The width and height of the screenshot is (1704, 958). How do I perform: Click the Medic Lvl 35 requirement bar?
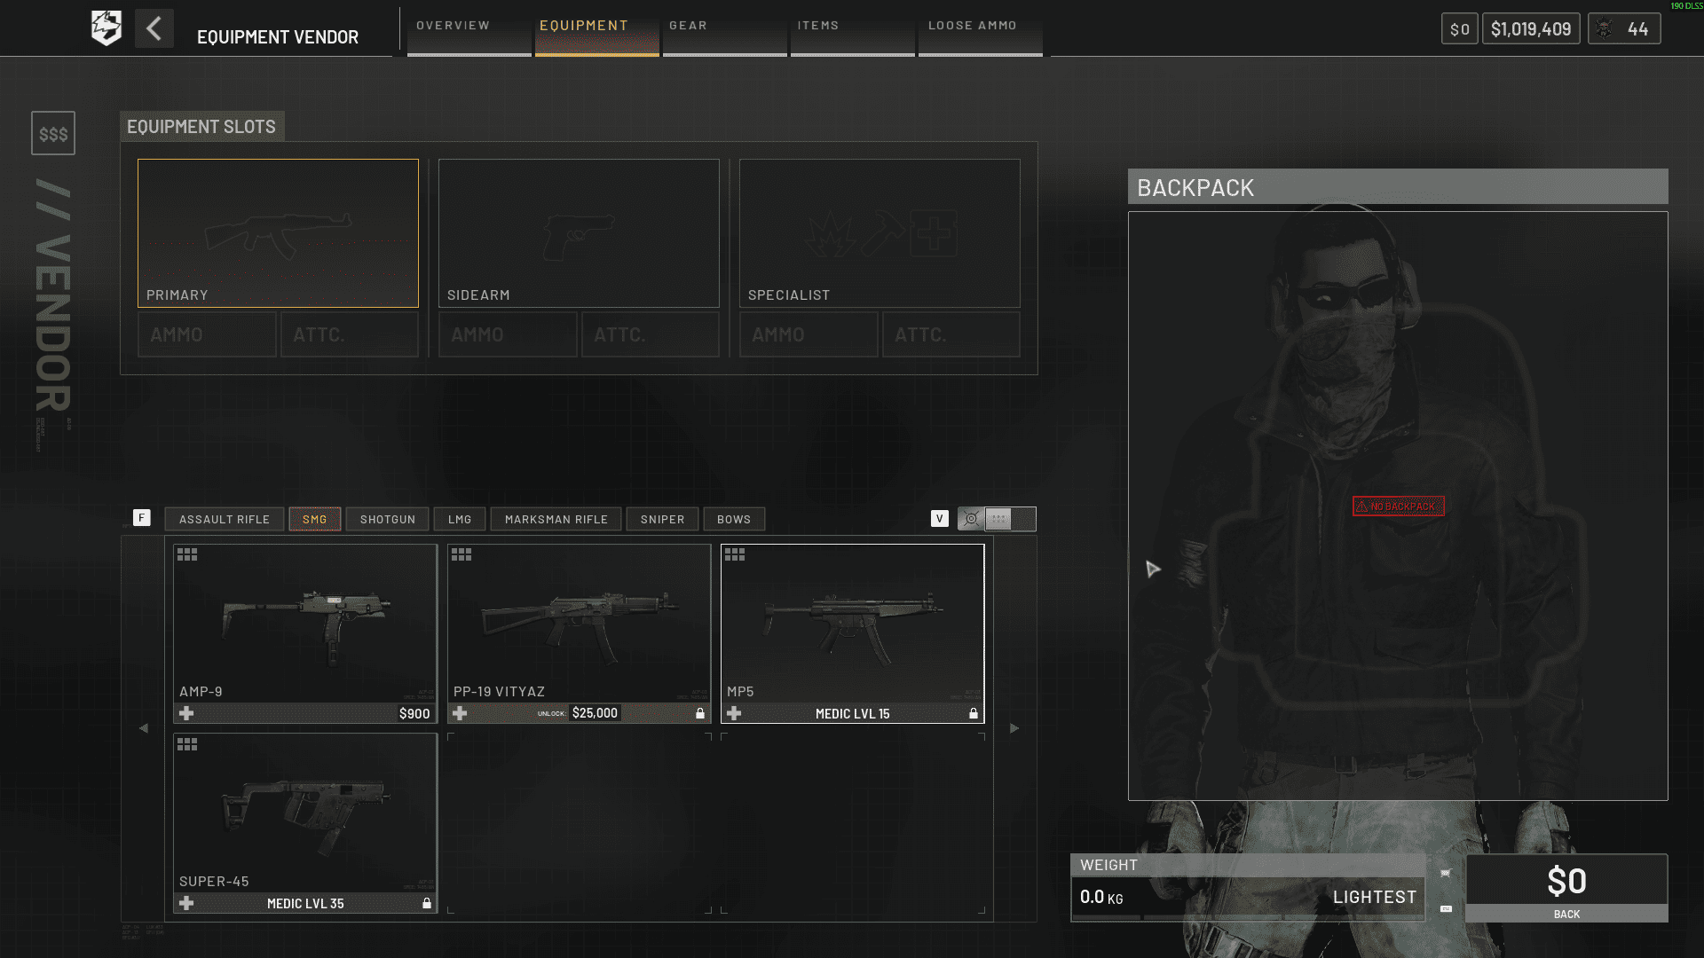pyautogui.click(x=305, y=903)
